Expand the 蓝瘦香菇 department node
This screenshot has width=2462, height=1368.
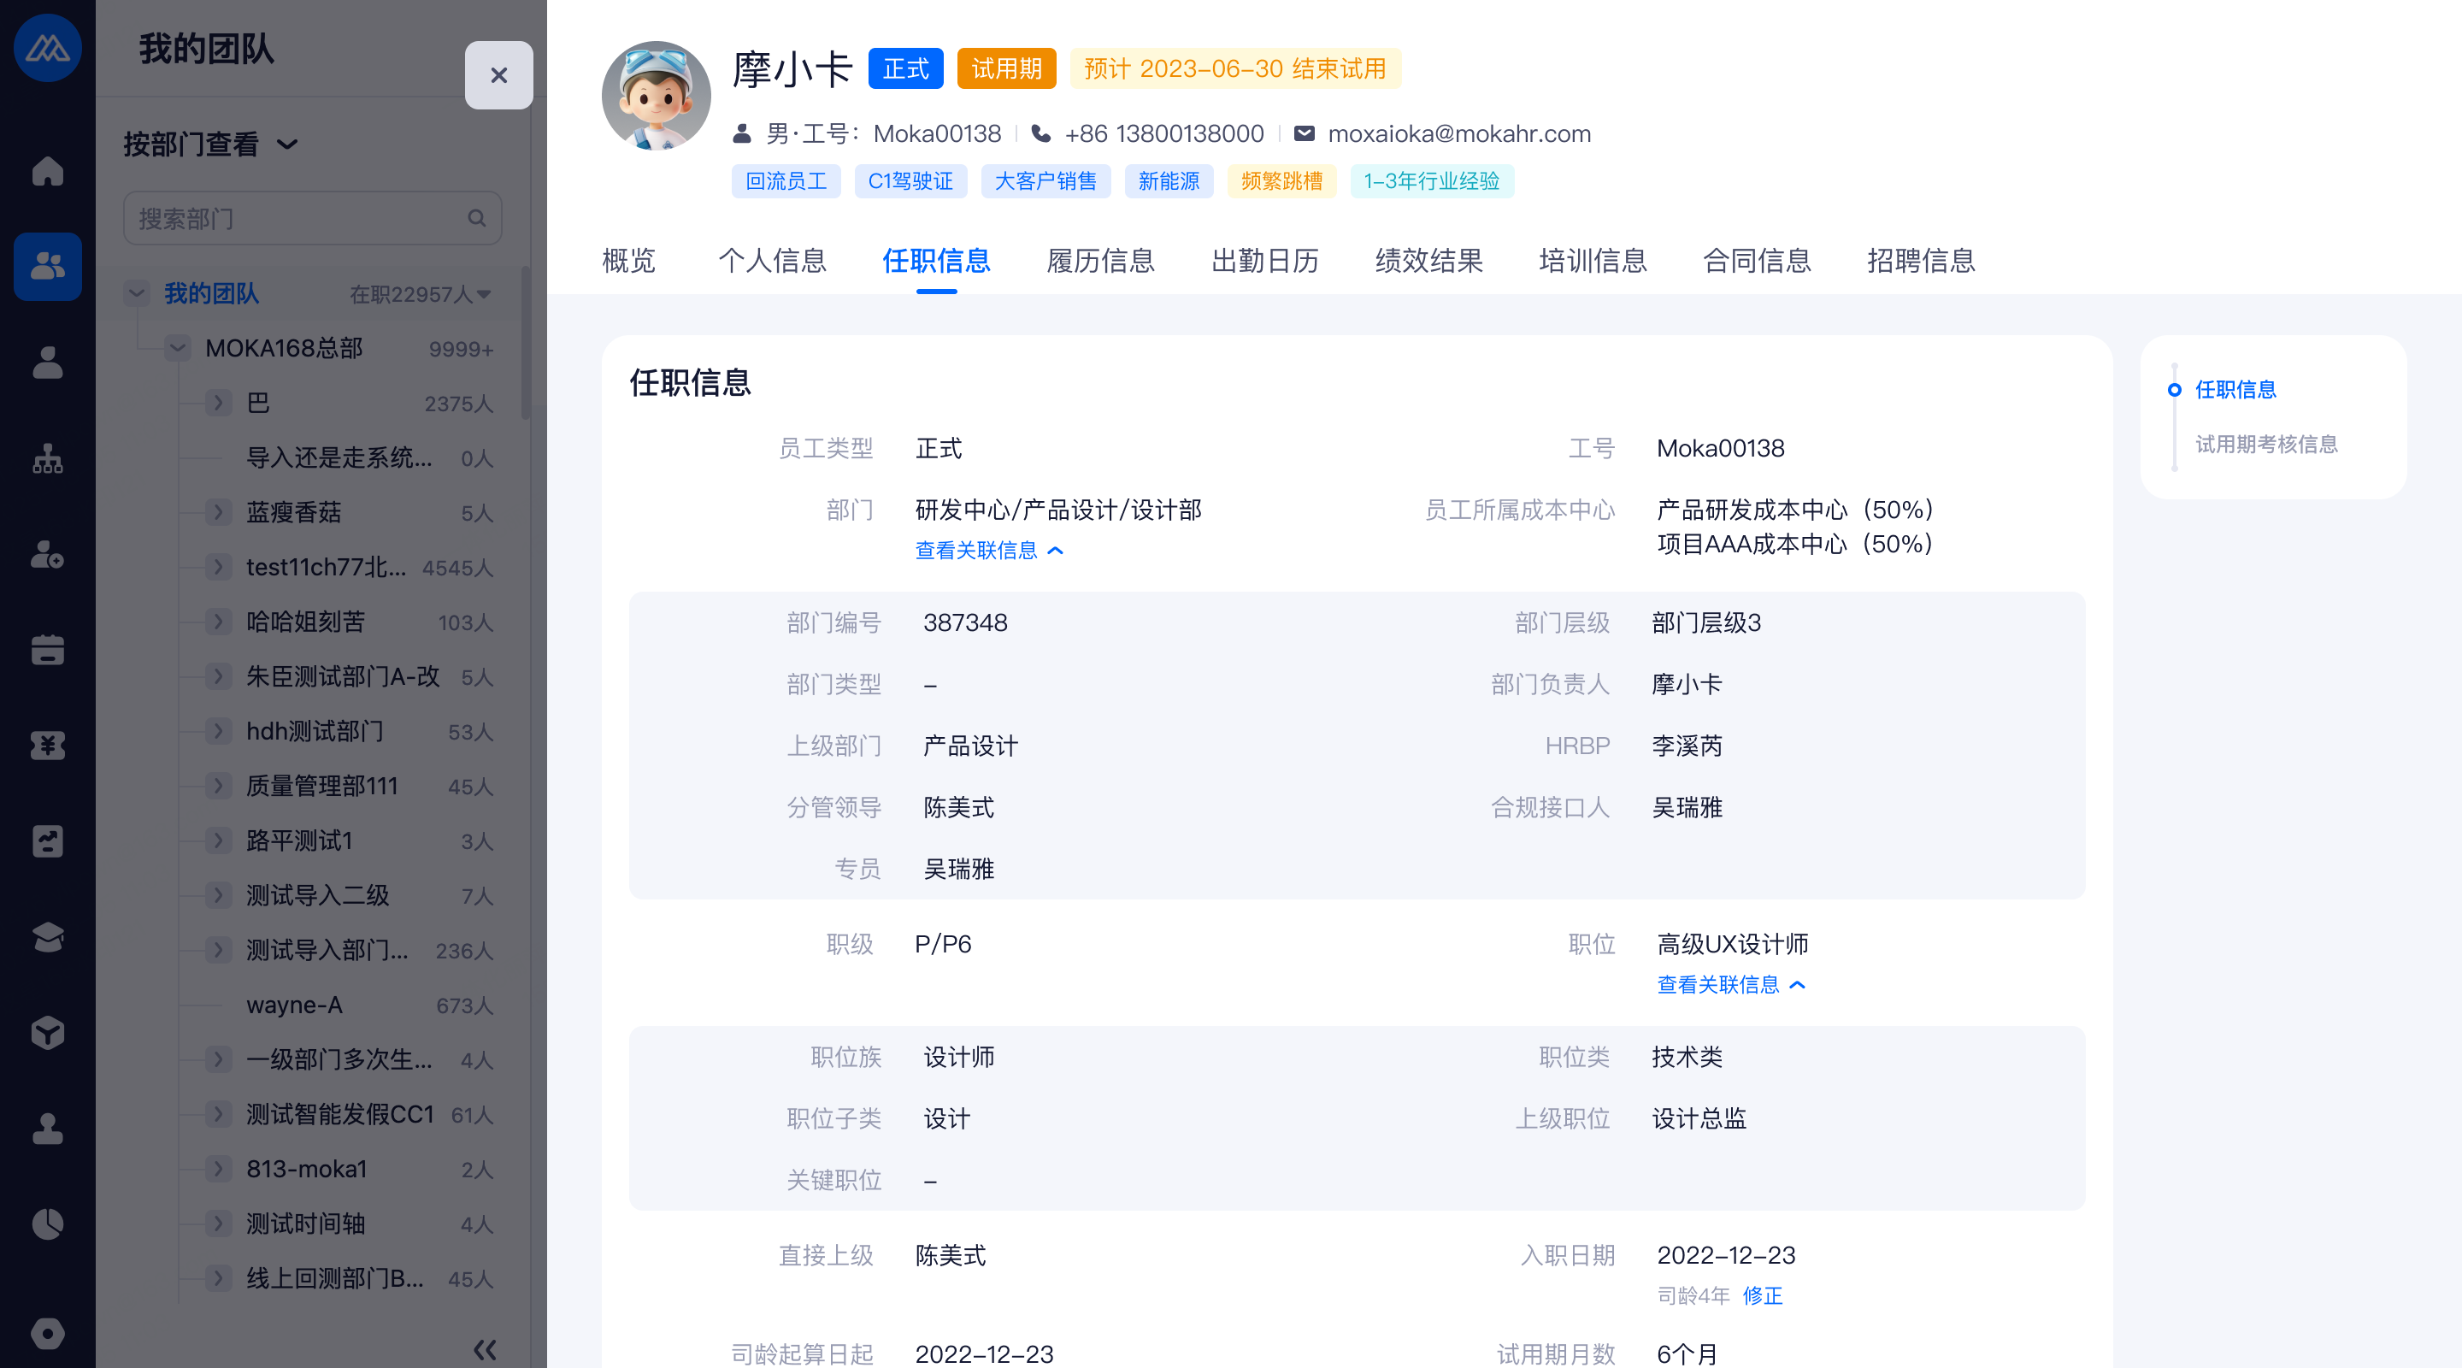point(219,512)
